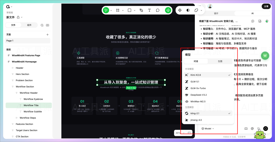Add a new page with plus icon
The width and height of the screenshot is (275, 142).
pos(47,34)
